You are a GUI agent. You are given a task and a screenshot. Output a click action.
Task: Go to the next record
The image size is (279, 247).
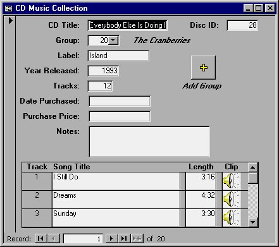coord(111,239)
